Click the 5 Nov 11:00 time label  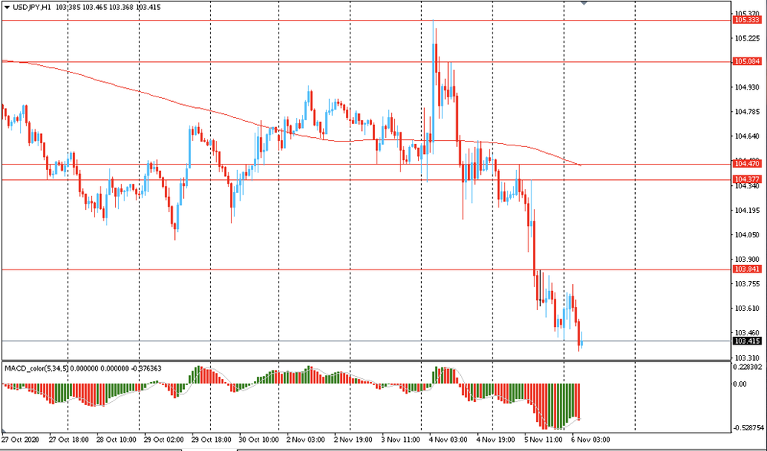point(543,439)
